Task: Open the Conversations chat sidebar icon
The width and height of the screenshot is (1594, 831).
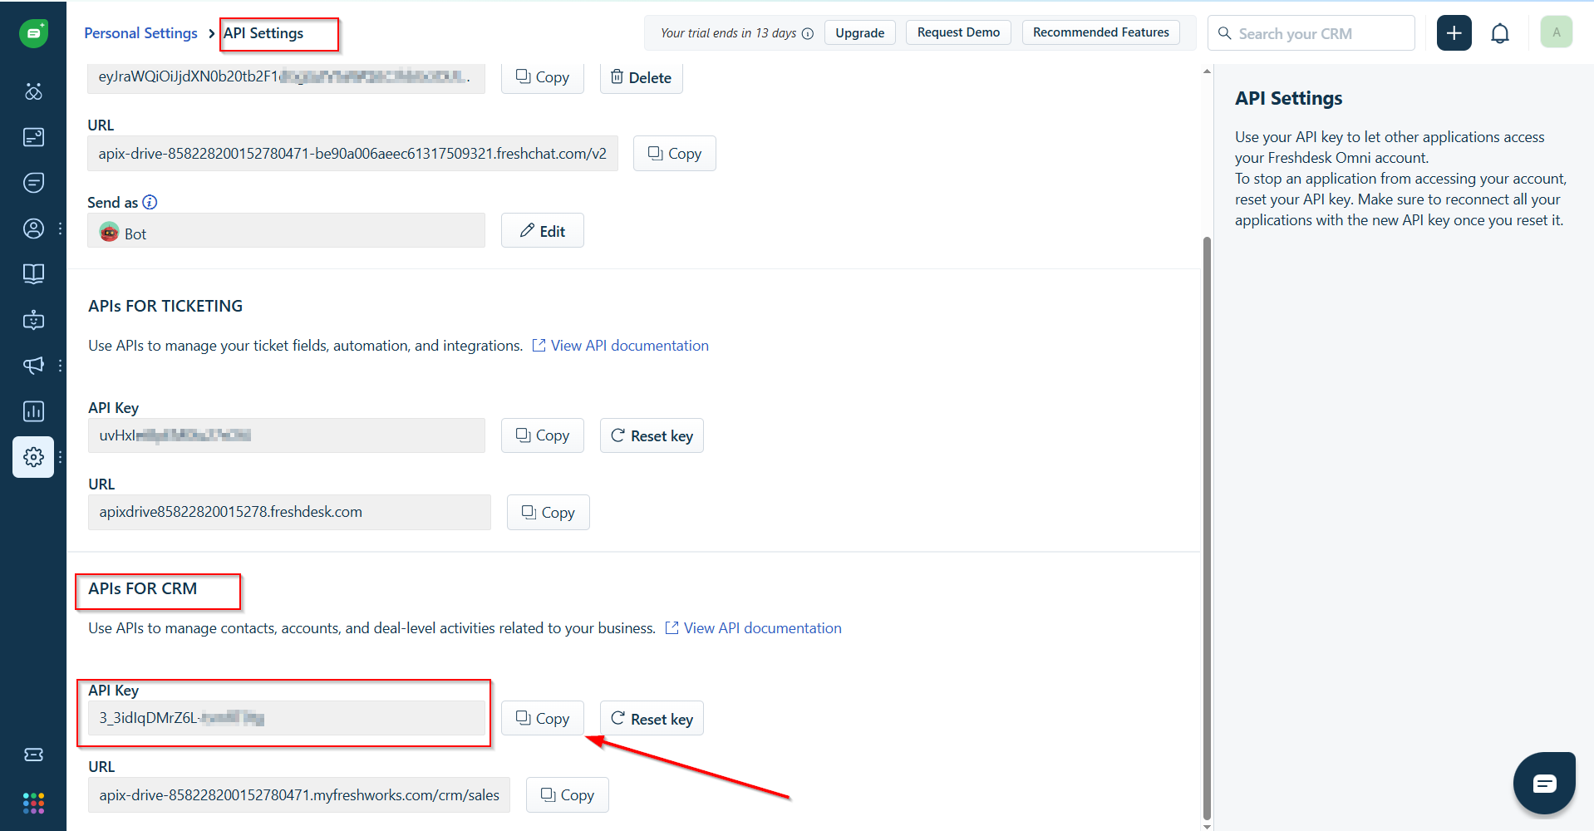Action: tap(33, 183)
